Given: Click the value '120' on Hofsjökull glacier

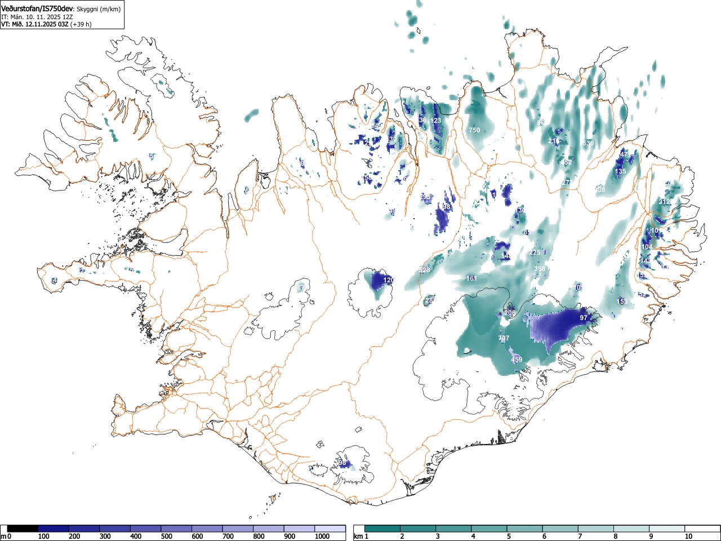Looking at the screenshot, I should click(389, 280).
